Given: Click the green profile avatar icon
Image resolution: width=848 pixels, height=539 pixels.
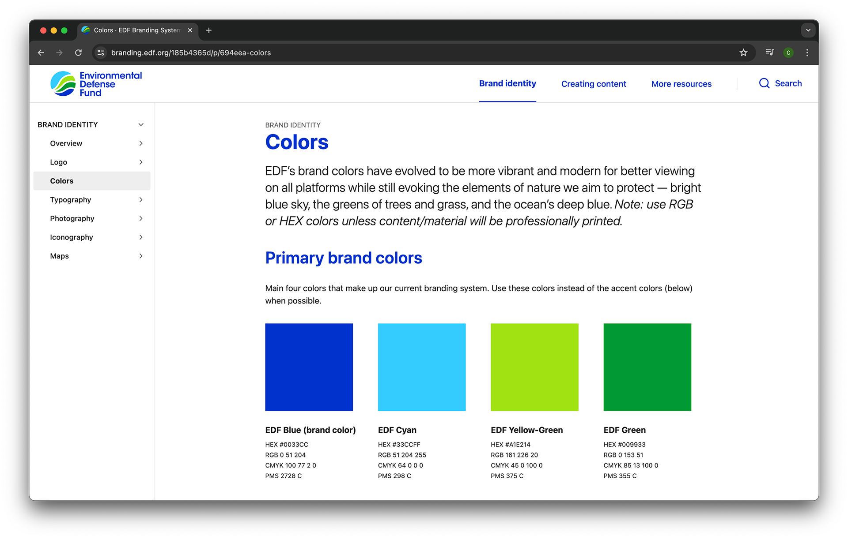Looking at the screenshot, I should tap(788, 52).
